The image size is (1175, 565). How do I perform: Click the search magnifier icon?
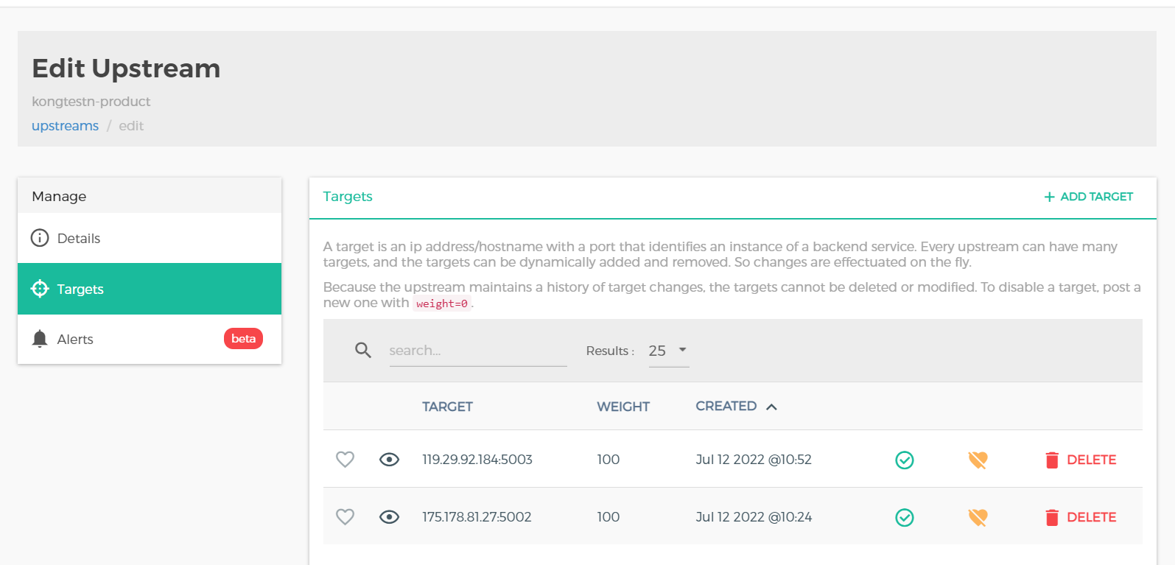pyautogui.click(x=362, y=350)
